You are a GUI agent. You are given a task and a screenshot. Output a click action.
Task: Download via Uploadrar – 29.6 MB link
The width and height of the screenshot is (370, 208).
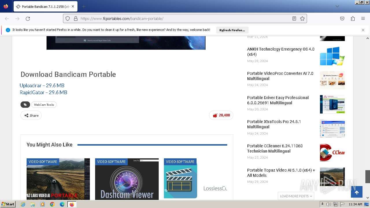42,86
